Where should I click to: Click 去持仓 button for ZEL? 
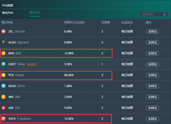pyautogui.click(x=152, y=32)
